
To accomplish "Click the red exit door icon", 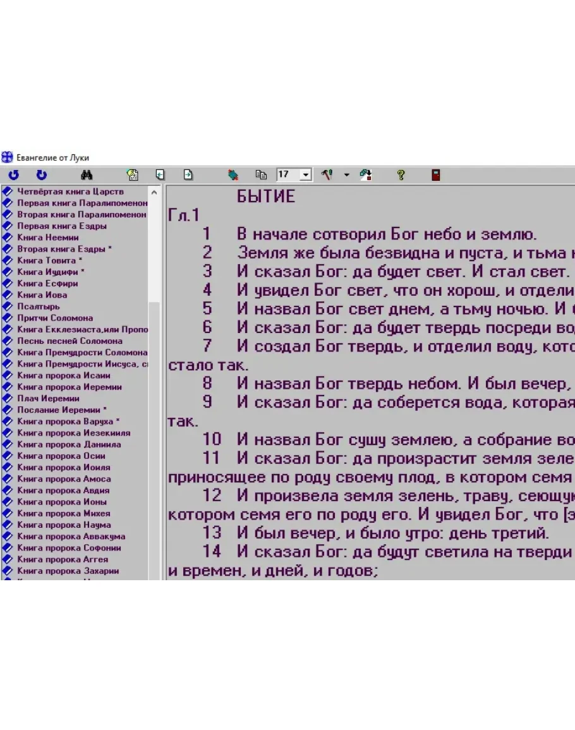I will 436,175.
